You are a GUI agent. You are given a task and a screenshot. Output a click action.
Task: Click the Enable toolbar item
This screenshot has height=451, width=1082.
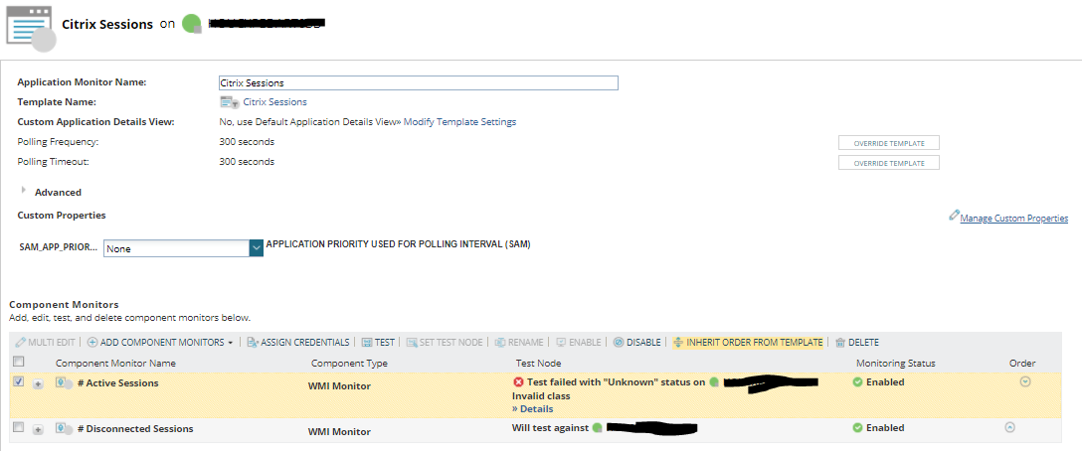[578, 342]
